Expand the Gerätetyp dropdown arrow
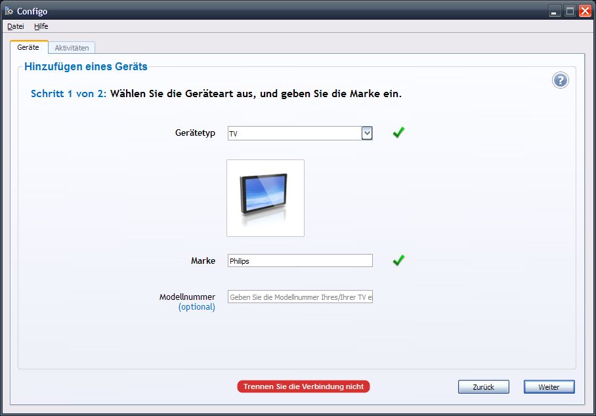The width and height of the screenshot is (596, 416). pyautogui.click(x=367, y=133)
